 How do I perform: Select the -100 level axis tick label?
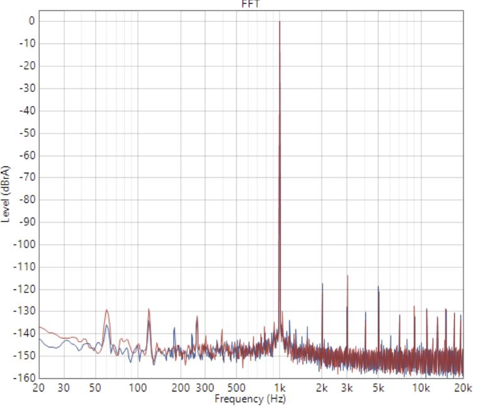25,244
